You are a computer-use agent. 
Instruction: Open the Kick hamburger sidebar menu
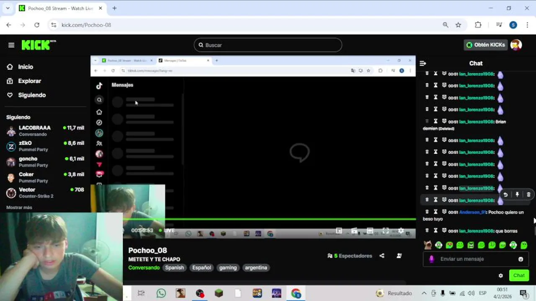[11, 45]
